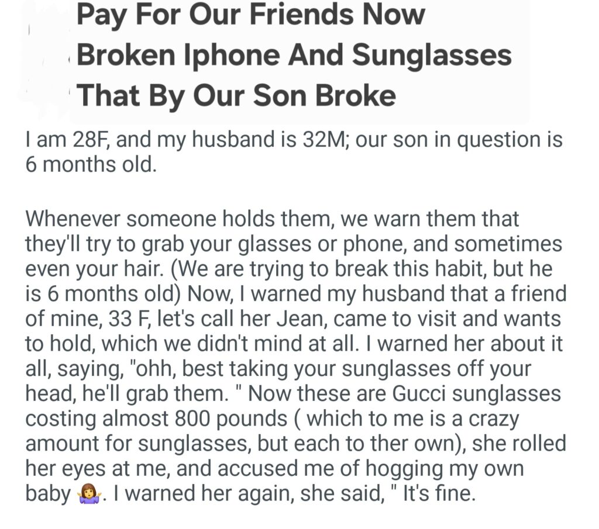The height and width of the screenshot is (529, 599).
Task: Click the headline line "Broken Iphone And Sunglasses"
Action: point(294,54)
